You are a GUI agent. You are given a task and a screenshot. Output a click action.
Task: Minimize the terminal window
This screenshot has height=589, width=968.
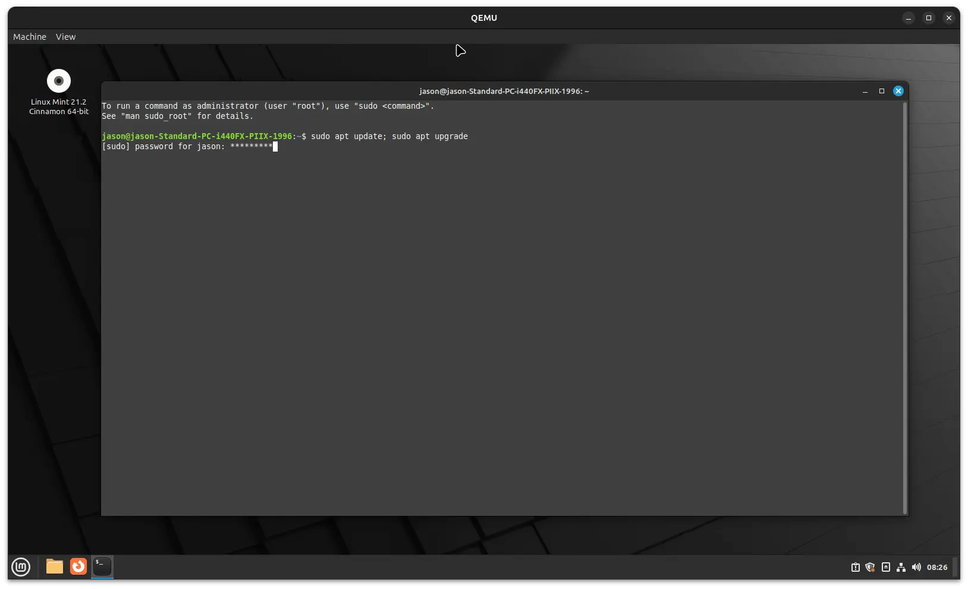[865, 91]
